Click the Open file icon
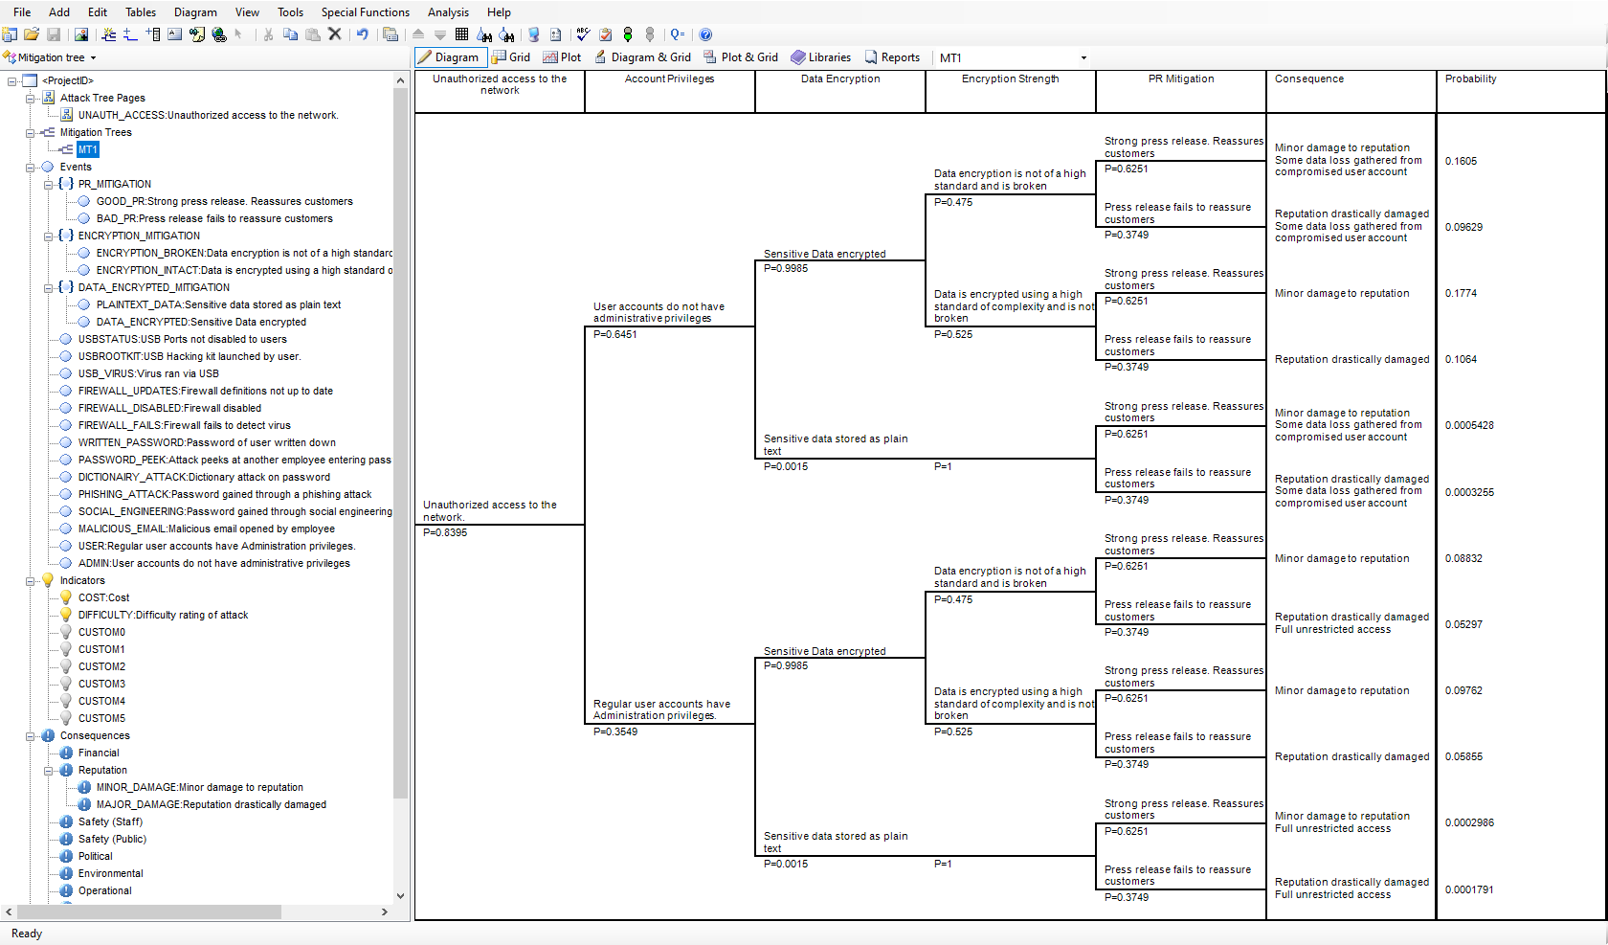 32,34
